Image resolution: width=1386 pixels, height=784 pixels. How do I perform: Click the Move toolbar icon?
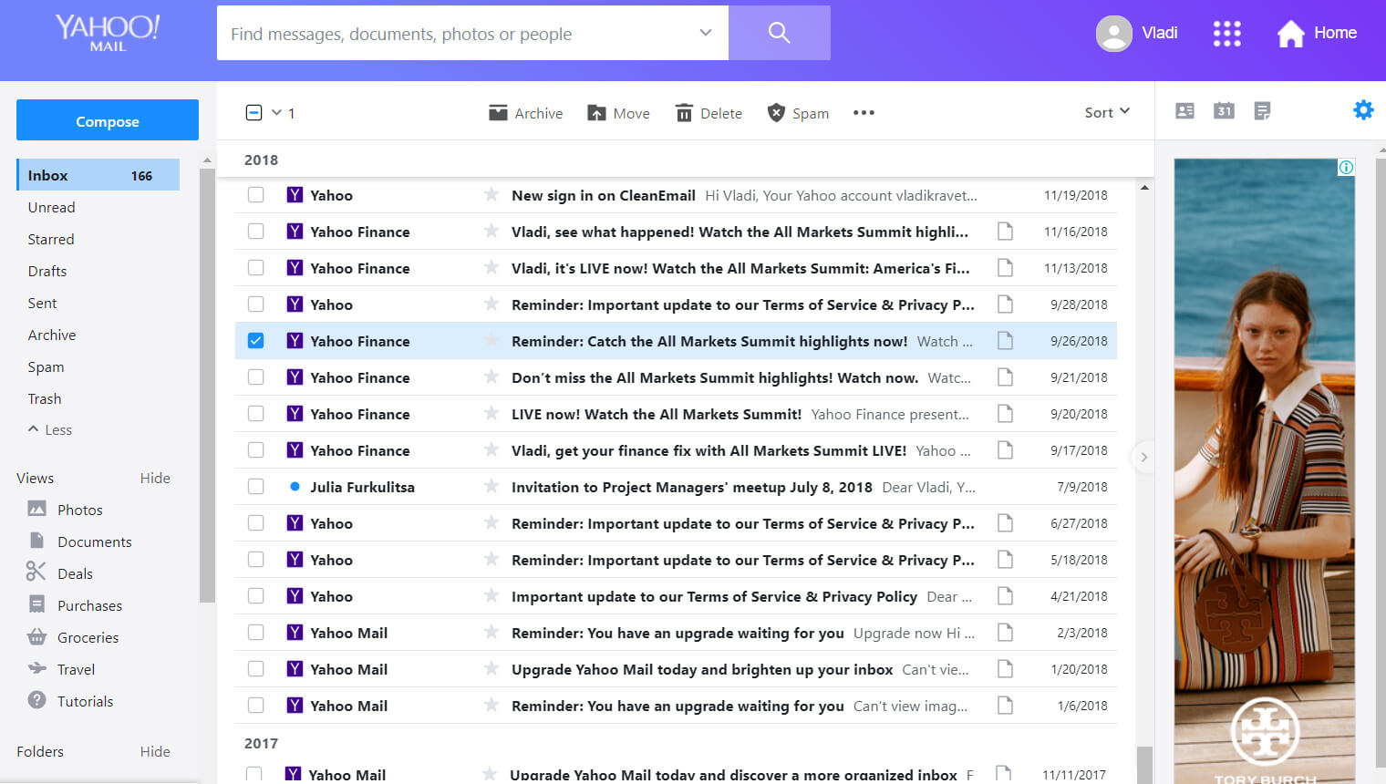[x=596, y=112]
